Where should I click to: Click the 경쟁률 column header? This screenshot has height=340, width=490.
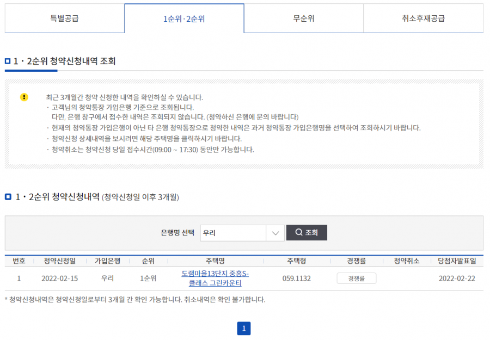tap(356, 261)
